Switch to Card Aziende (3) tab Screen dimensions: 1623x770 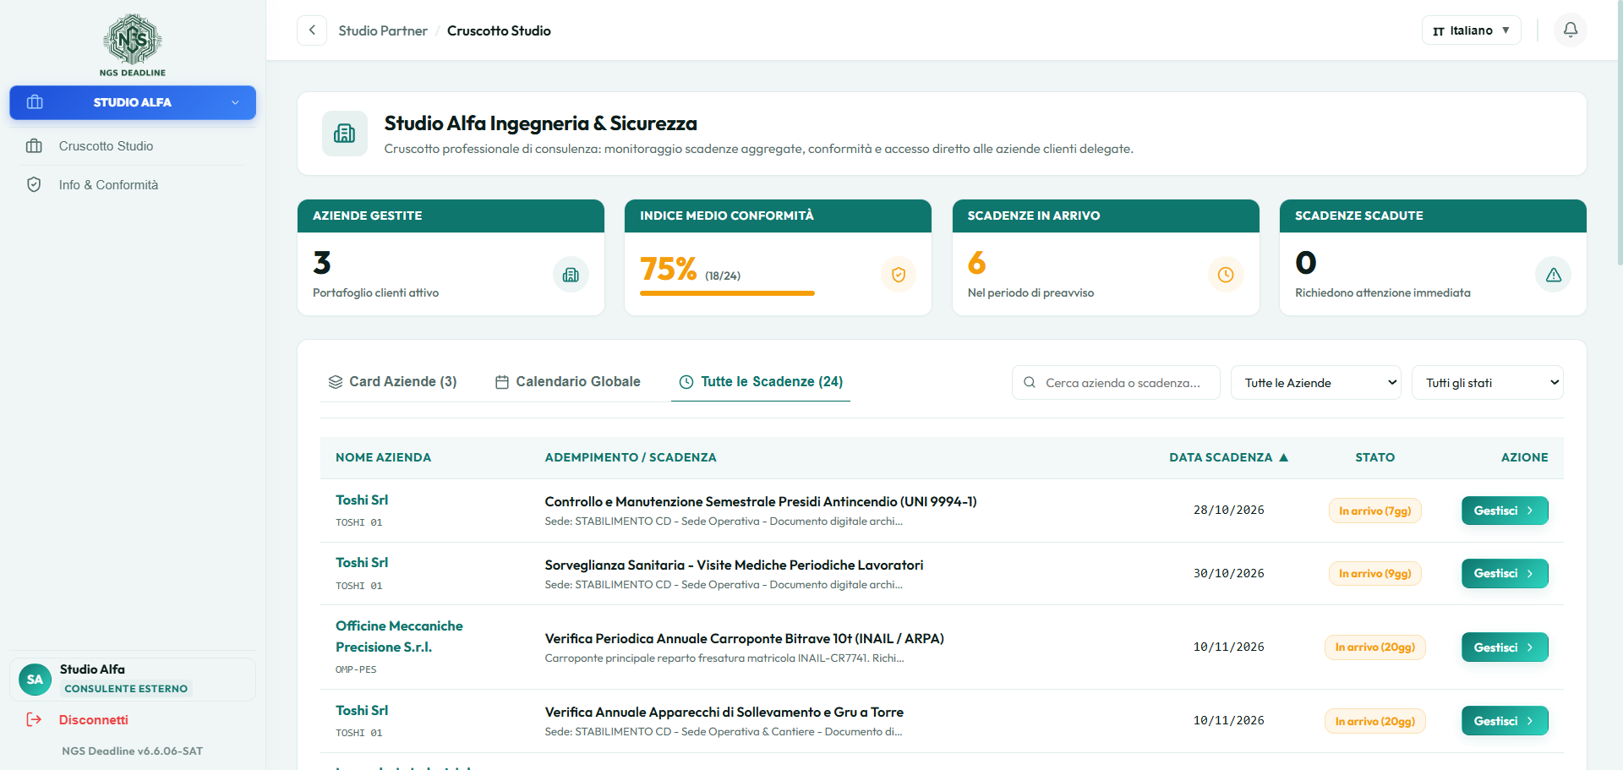393,382
